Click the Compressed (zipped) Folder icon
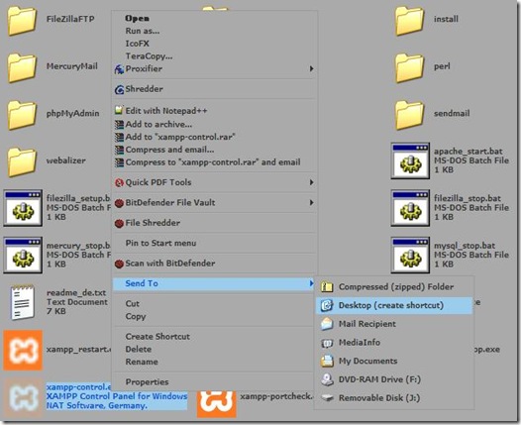This screenshot has width=521, height=425. (327, 286)
